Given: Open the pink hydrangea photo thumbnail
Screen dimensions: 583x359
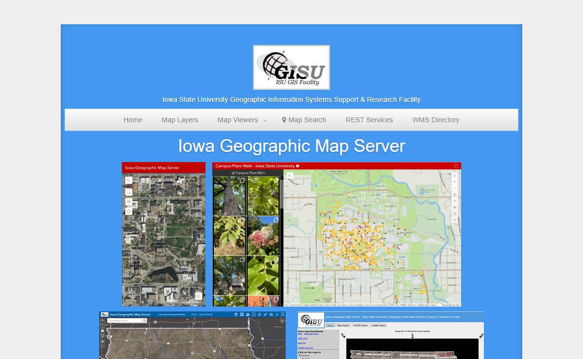Looking at the screenshot, I should coord(264,236).
